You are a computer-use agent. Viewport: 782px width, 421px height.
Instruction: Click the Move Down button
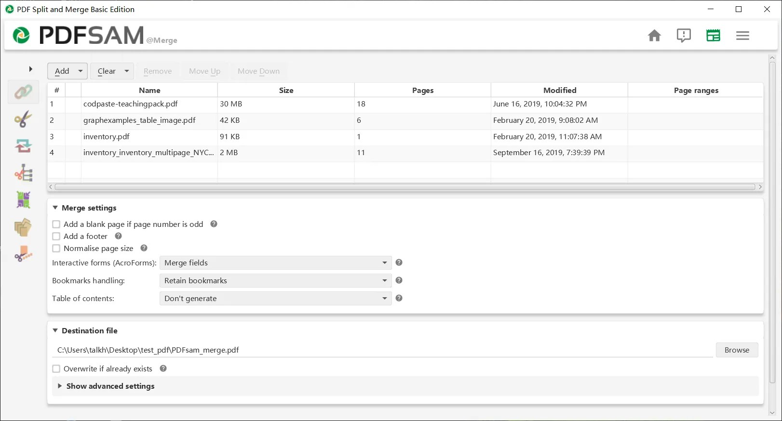click(x=258, y=71)
